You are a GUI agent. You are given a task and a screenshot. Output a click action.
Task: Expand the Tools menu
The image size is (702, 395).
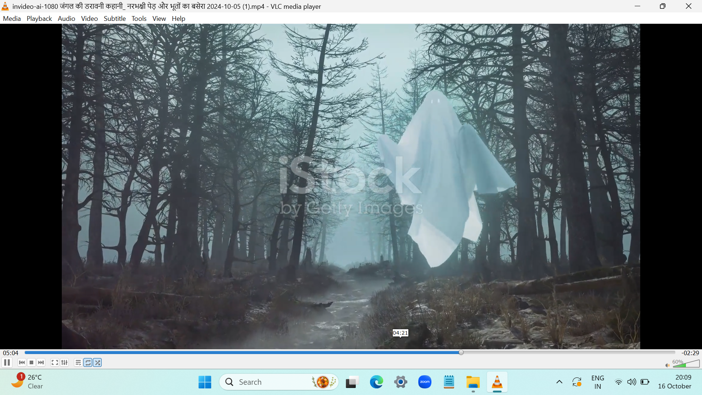[x=139, y=19]
